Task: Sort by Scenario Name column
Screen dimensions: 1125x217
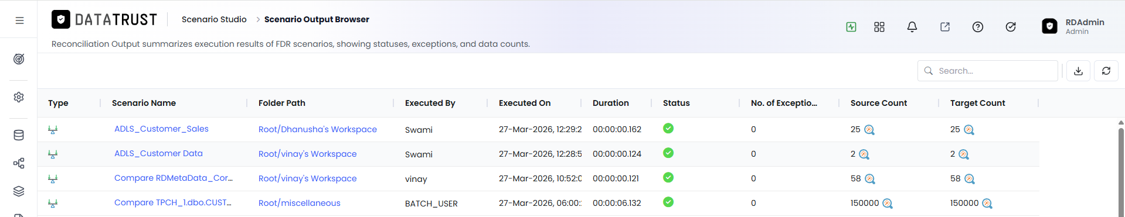Action: tap(144, 103)
